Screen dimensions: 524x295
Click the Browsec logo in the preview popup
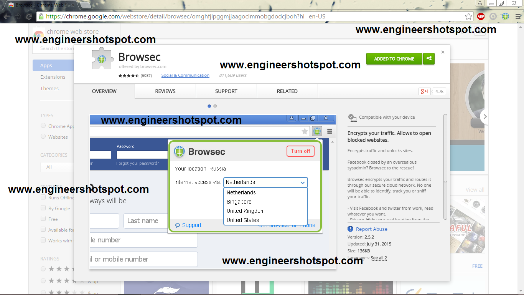pos(179,151)
